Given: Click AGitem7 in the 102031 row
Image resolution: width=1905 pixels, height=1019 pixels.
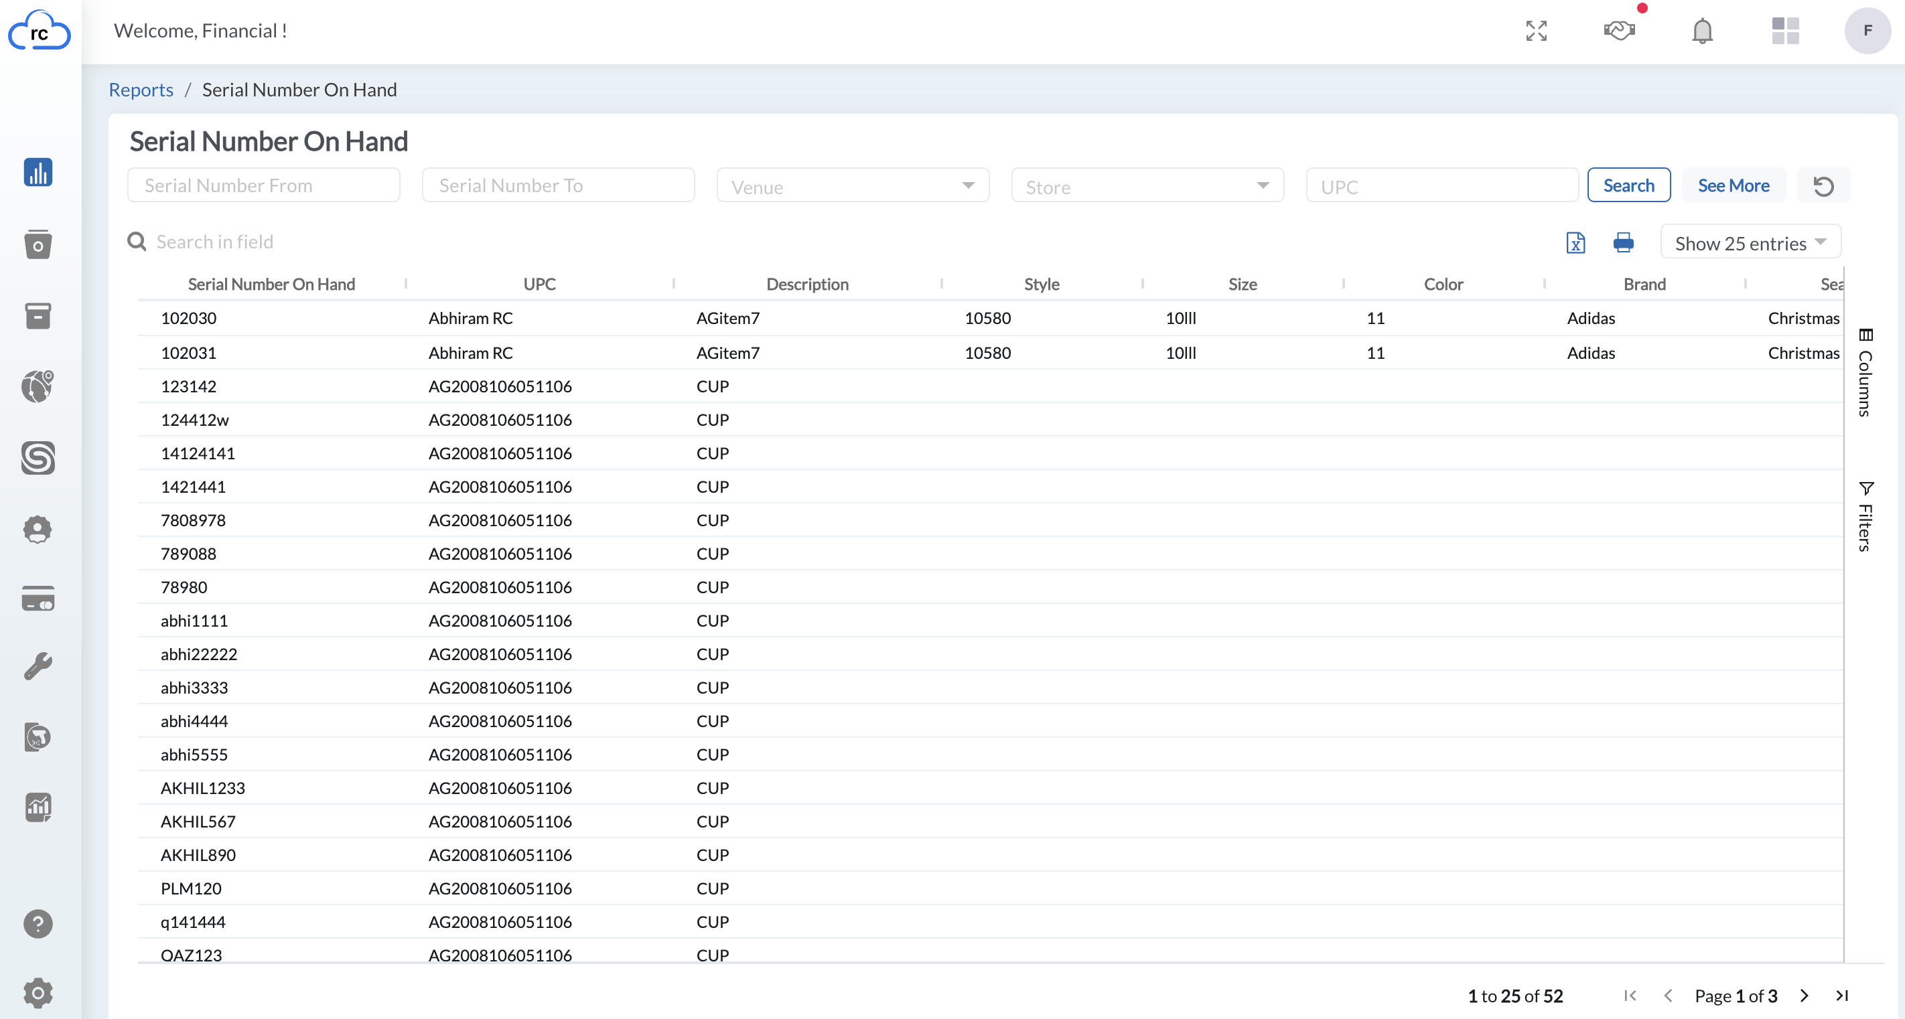Looking at the screenshot, I should 727,352.
